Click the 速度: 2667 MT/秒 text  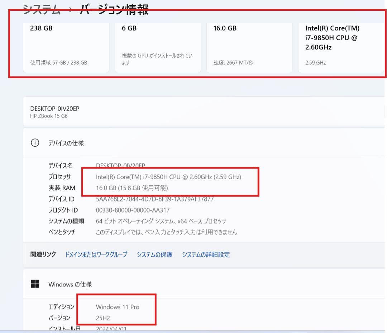point(234,63)
